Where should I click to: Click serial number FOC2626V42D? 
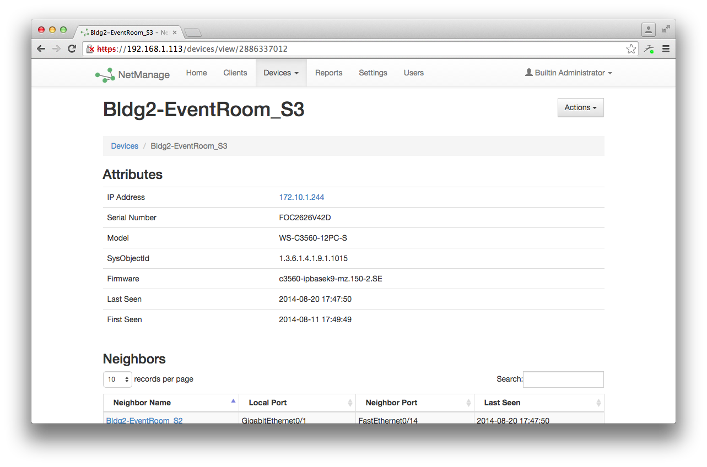305,218
